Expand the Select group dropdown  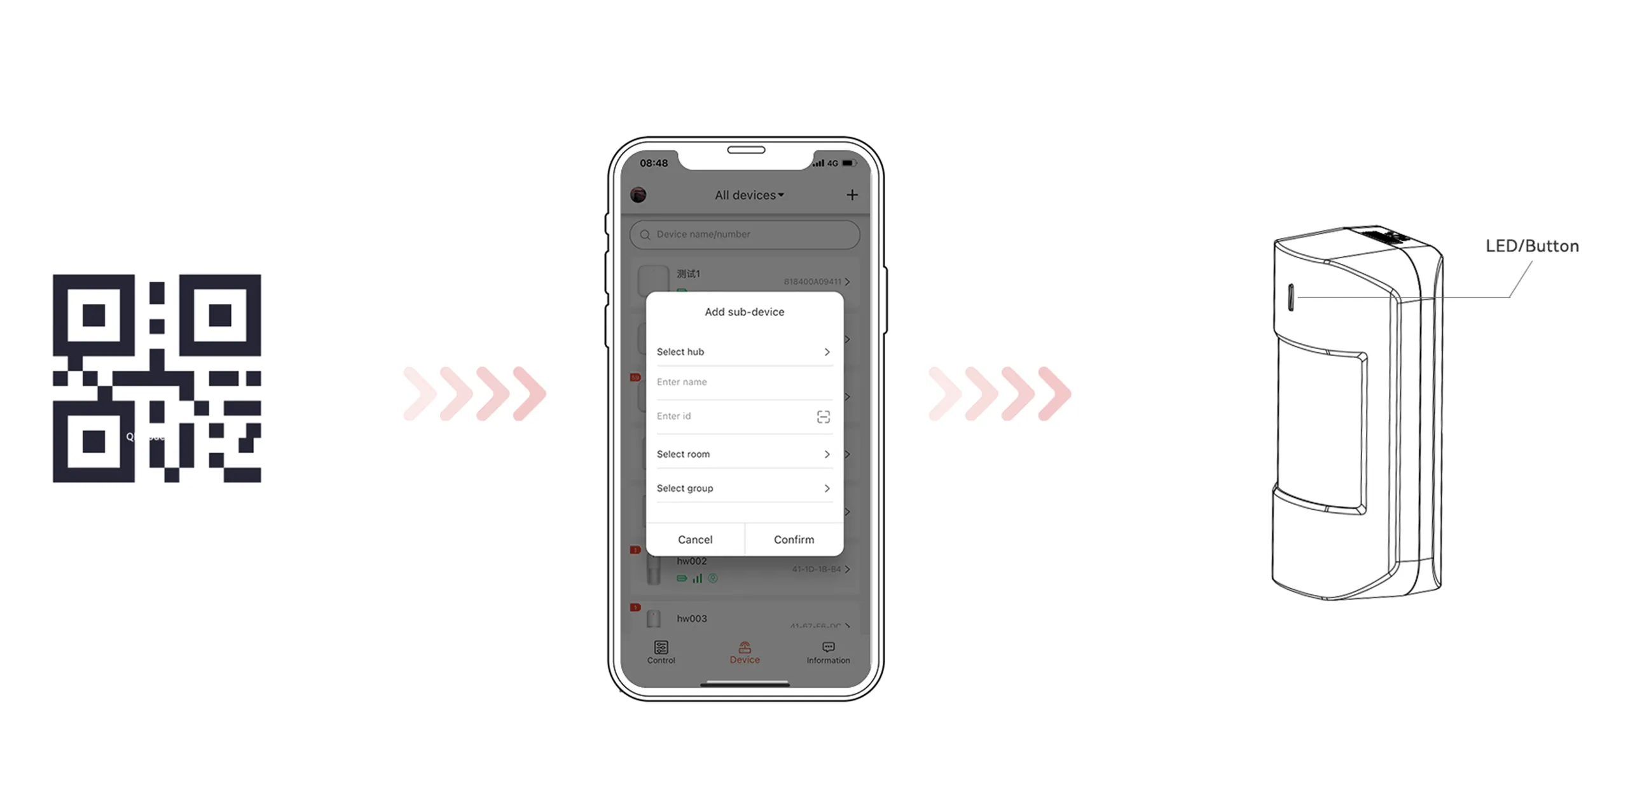point(742,488)
